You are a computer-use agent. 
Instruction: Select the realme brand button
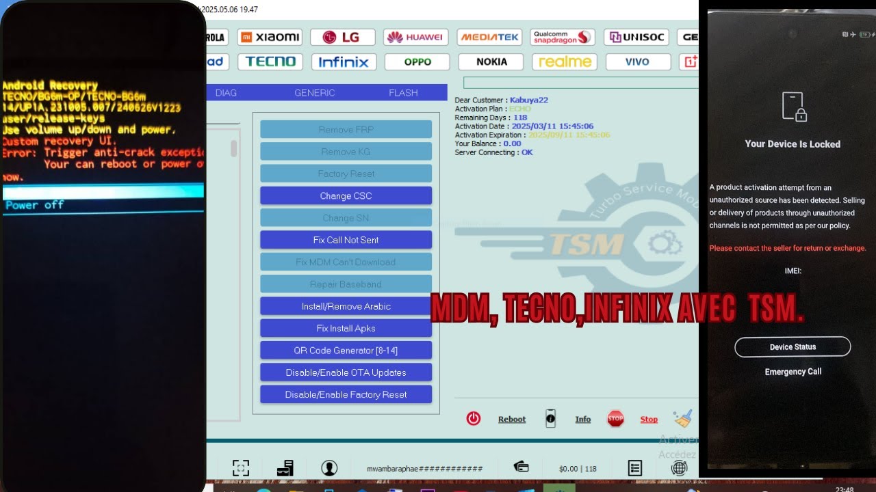point(565,61)
